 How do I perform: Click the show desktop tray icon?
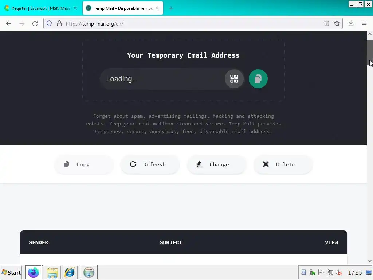(x=369, y=272)
